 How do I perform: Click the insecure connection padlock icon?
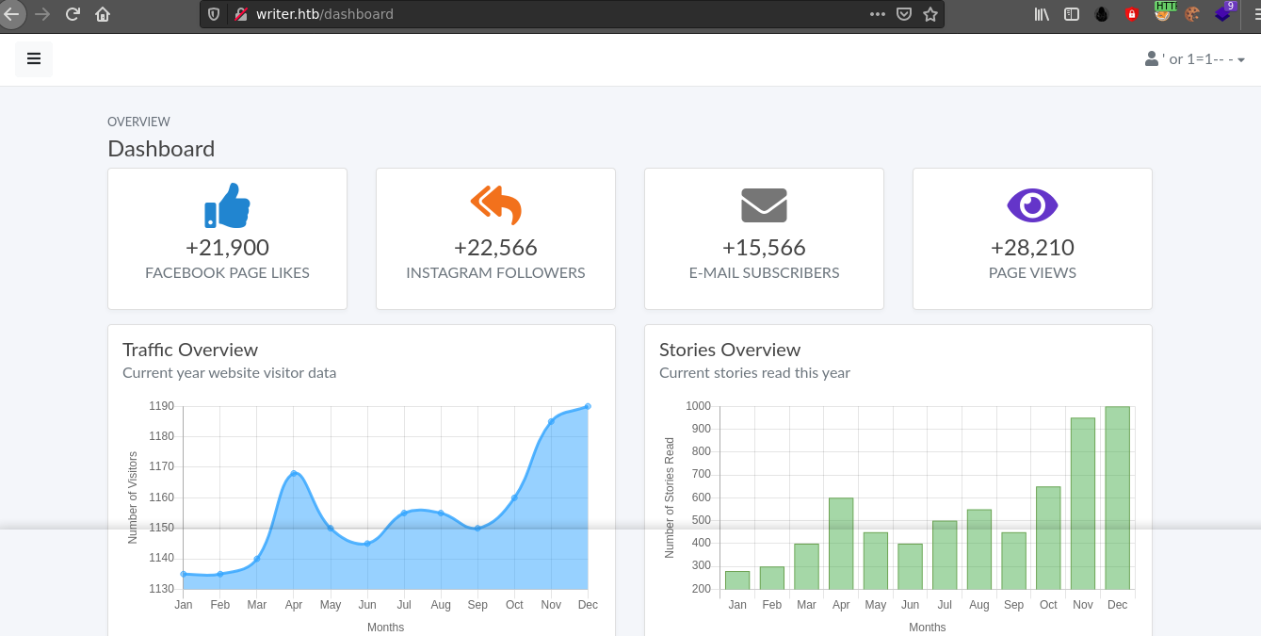(x=240, y=14)
